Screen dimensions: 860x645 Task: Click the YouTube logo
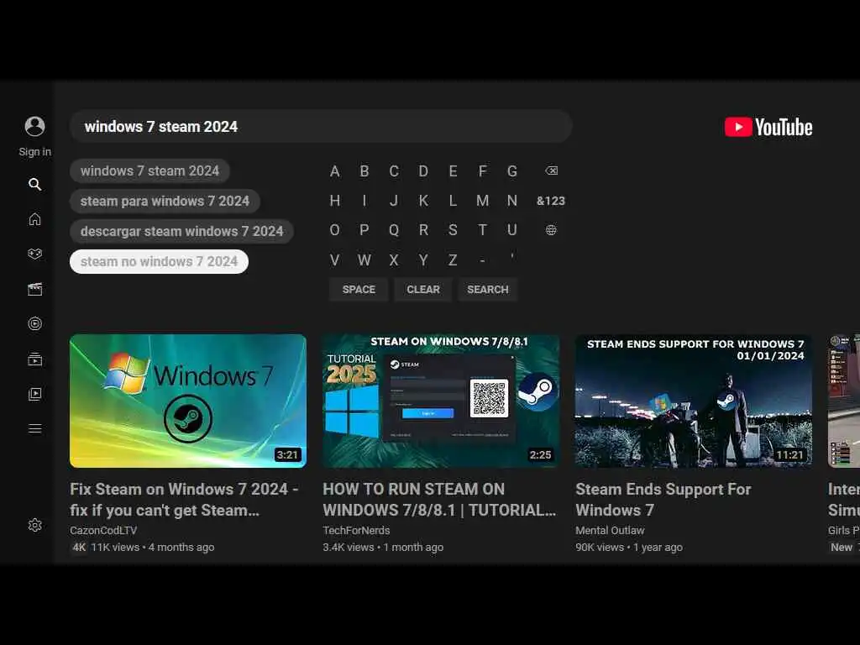pyautogui.click(x=768, y=127)
